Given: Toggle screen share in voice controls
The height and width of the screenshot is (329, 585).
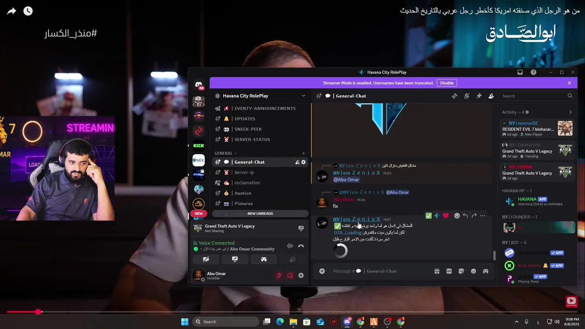Looking at the screenshot, I should pyautogui.click(x=235, y=259).
